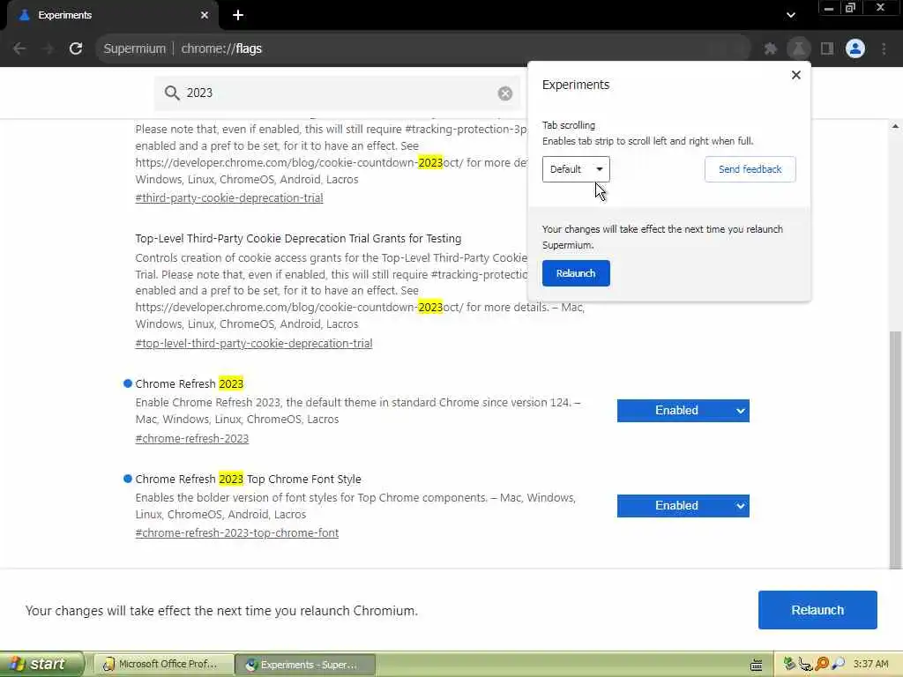Open the Extensions puzzle icon
The width and height of the screenshot is (903, 677).
(x=771, y=49)
